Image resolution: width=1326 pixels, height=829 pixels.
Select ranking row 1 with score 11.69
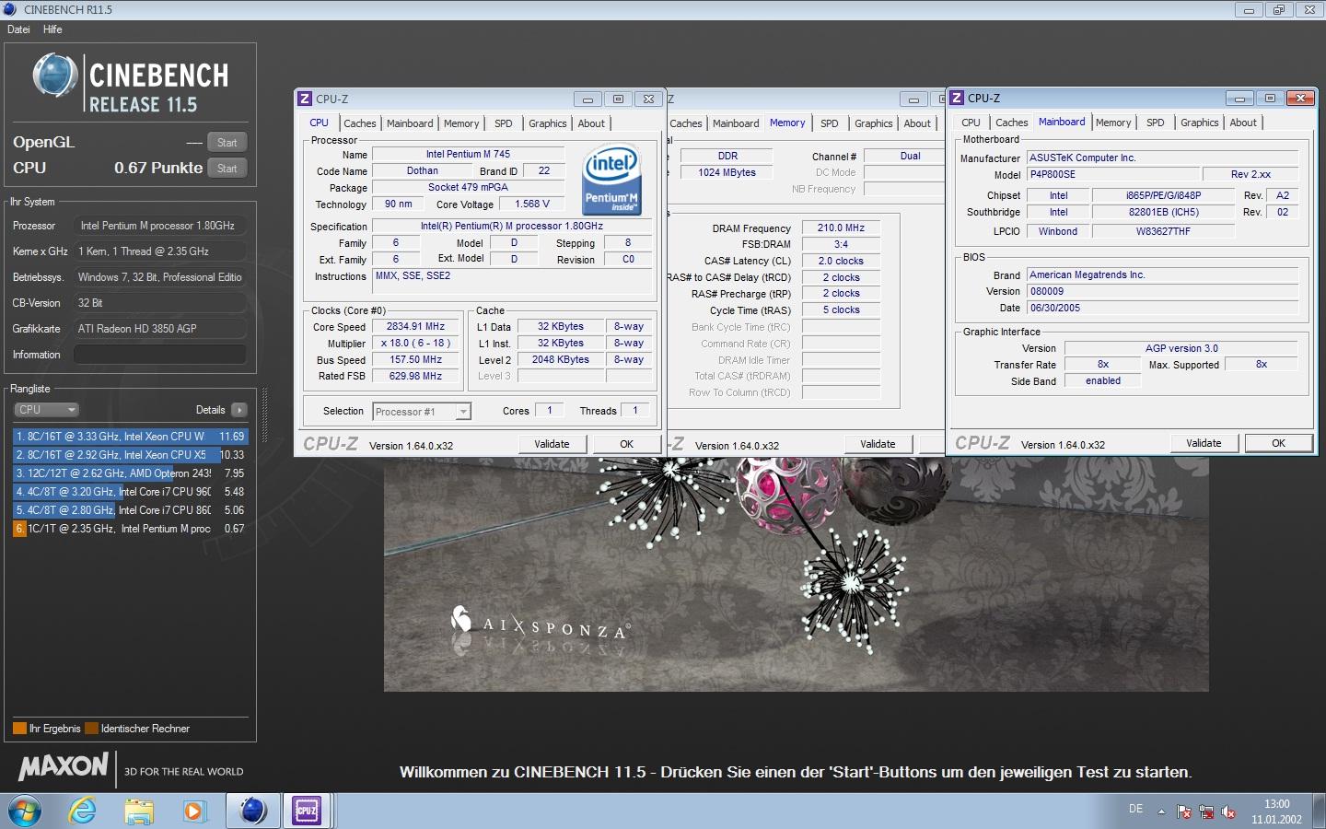point(131,437)
